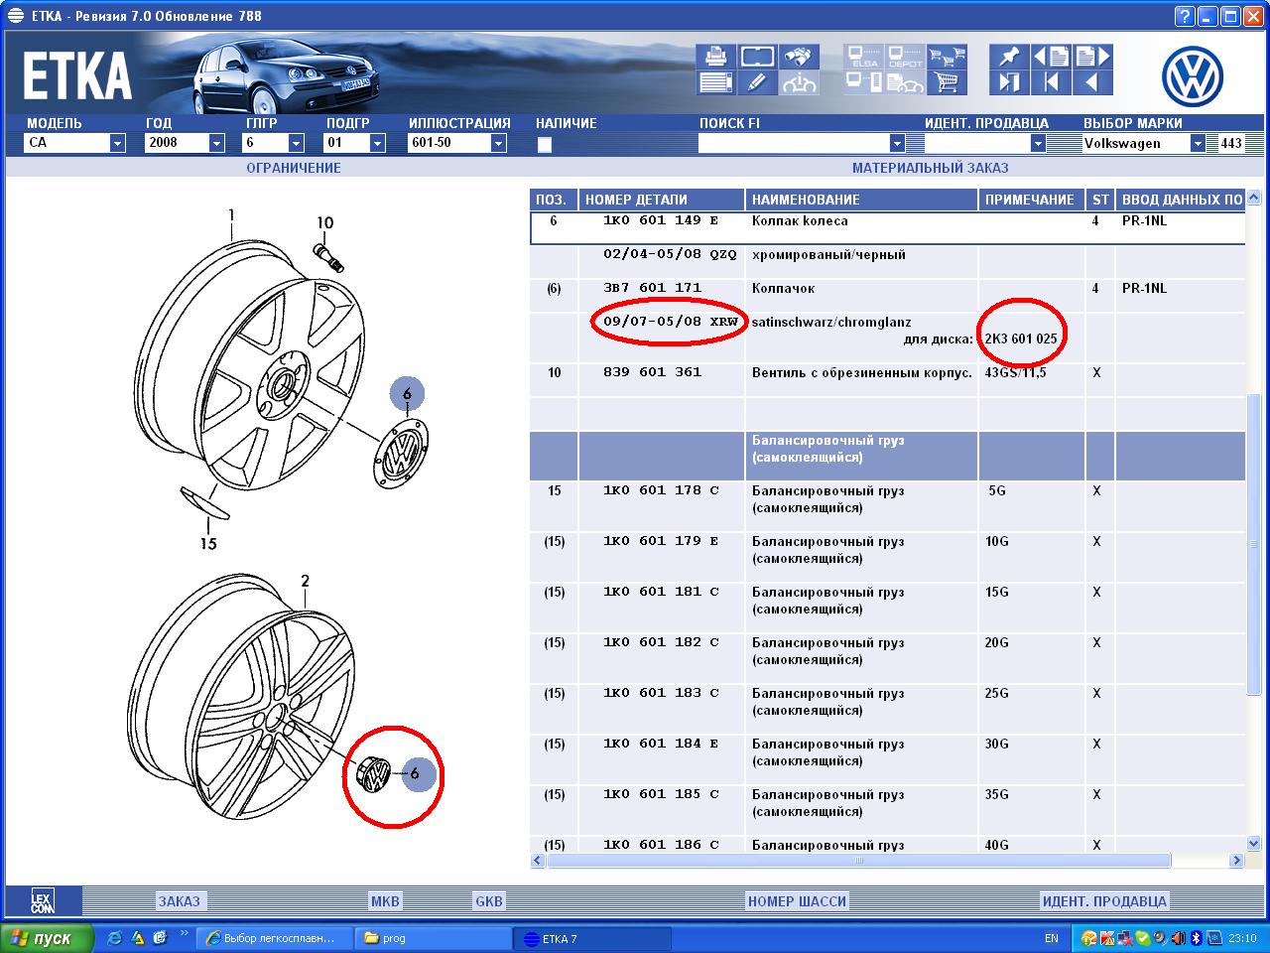Click the pushpin icon
The width and height of the screenshot is (1270, 953).
point(1009,57)
